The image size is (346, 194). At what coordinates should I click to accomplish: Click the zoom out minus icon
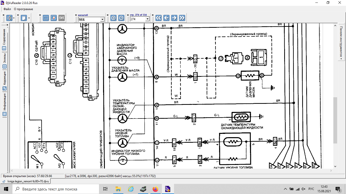tap(121, 18)
